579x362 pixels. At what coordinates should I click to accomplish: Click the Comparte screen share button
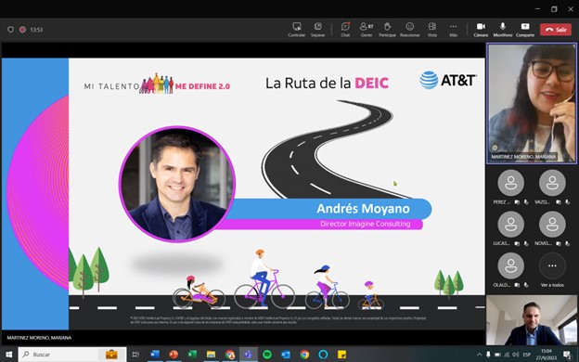tap(525, 30)
